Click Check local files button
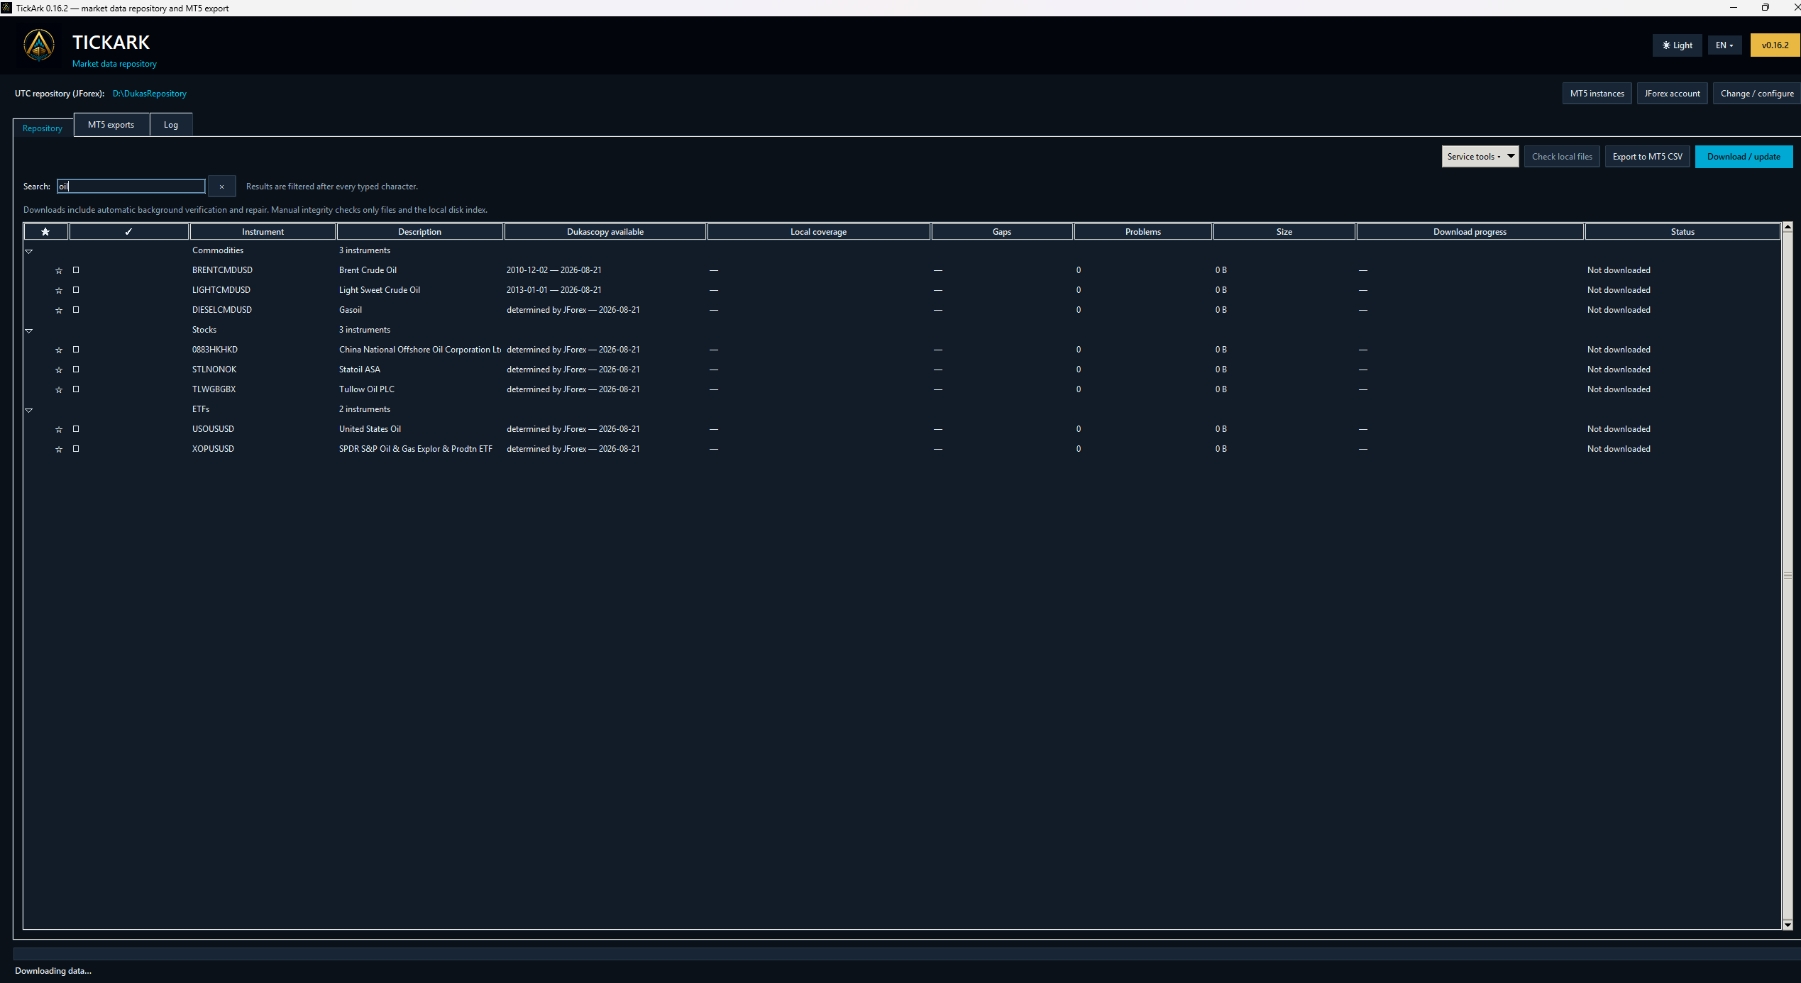The image size is (1801, 983). 1562,157
